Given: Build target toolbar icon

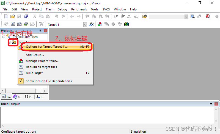Looking at the screenshot, I should click(x=13, y=24).
